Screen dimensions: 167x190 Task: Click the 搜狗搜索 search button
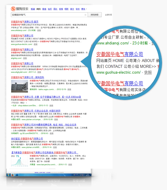[x=95, y=15]
